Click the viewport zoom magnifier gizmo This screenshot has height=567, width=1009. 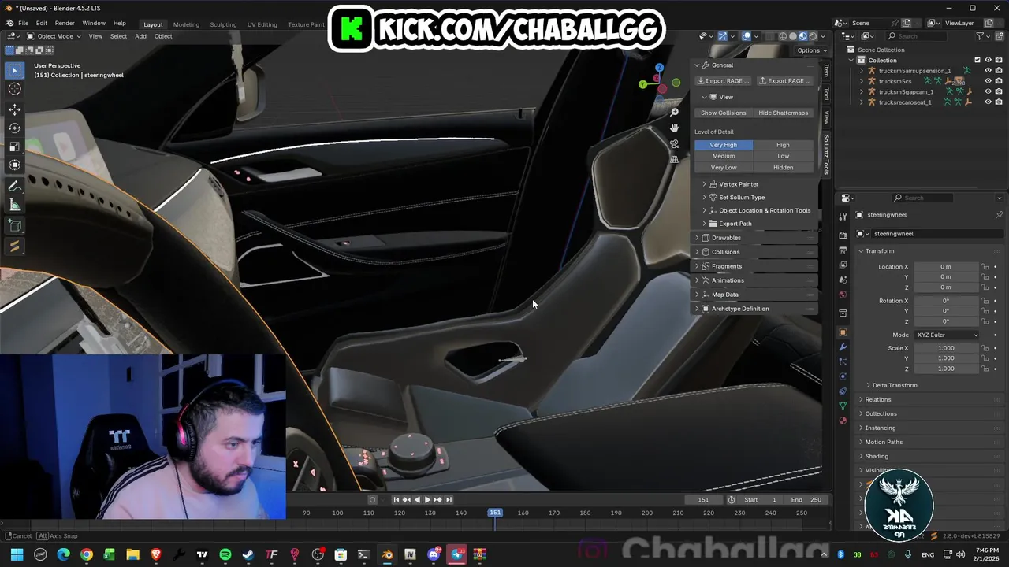point(674,113)
